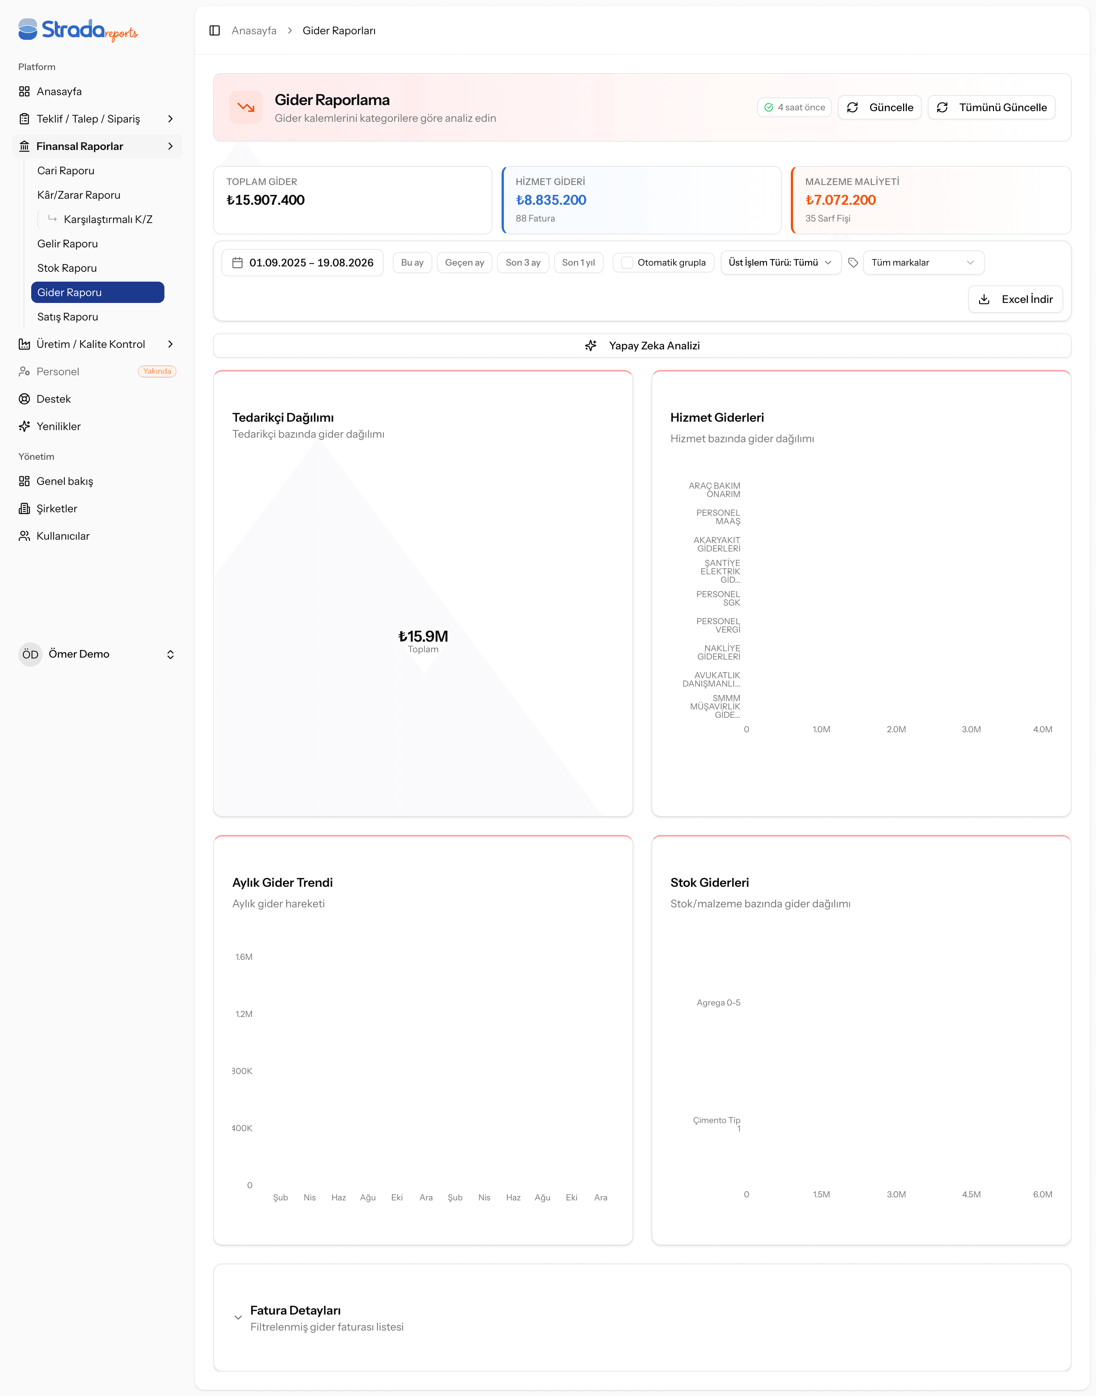This screenshot has width=1096, height=1396.
Task: Click the Kullanıcılar people icon
Action: click(x=24, y=537)
